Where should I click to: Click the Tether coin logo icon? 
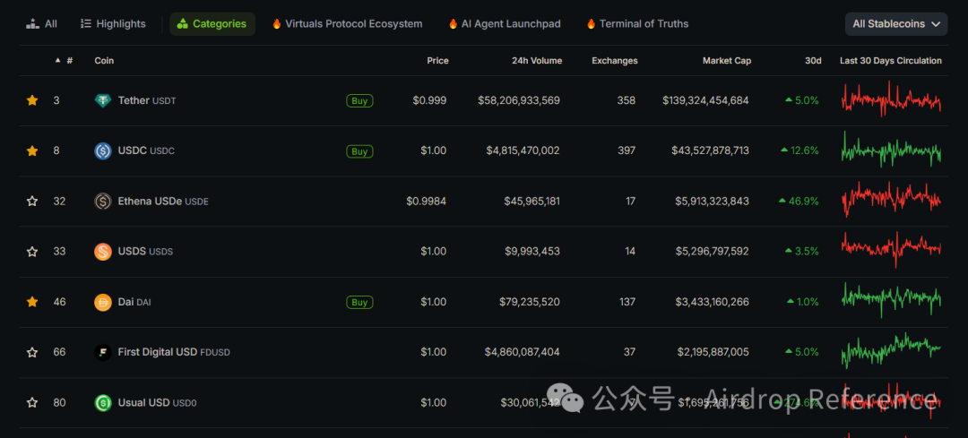point(103,100)
